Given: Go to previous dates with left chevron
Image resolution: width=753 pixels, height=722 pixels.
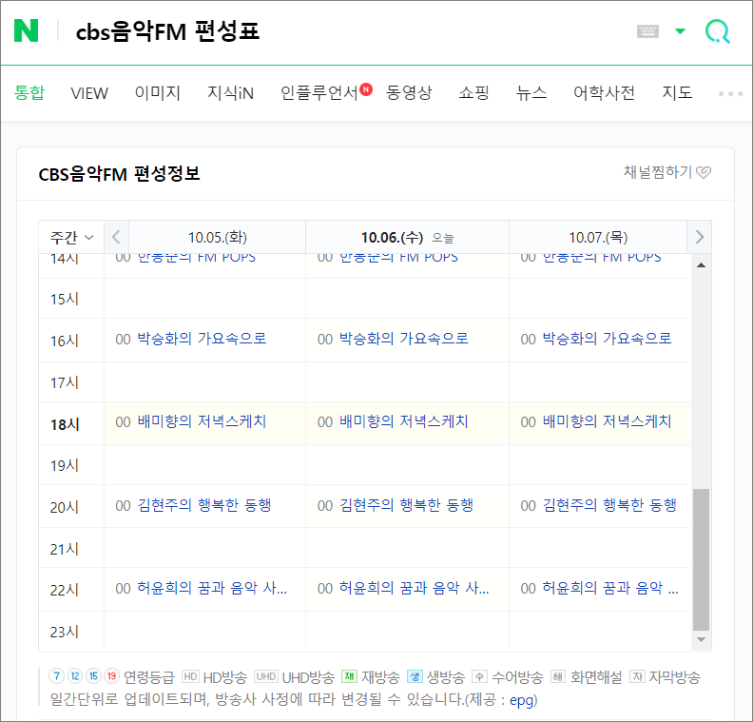Looking at the screenshot, I should click(116, 237).
